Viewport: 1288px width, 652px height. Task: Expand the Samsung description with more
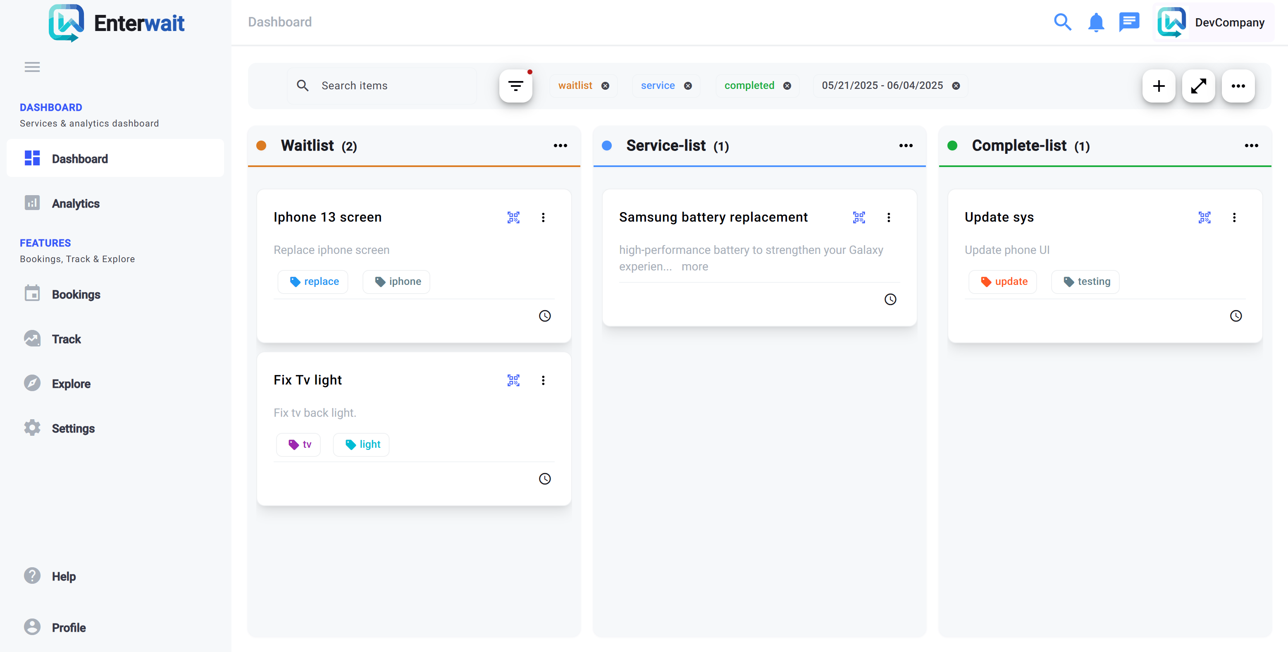(x=694, y=267)
